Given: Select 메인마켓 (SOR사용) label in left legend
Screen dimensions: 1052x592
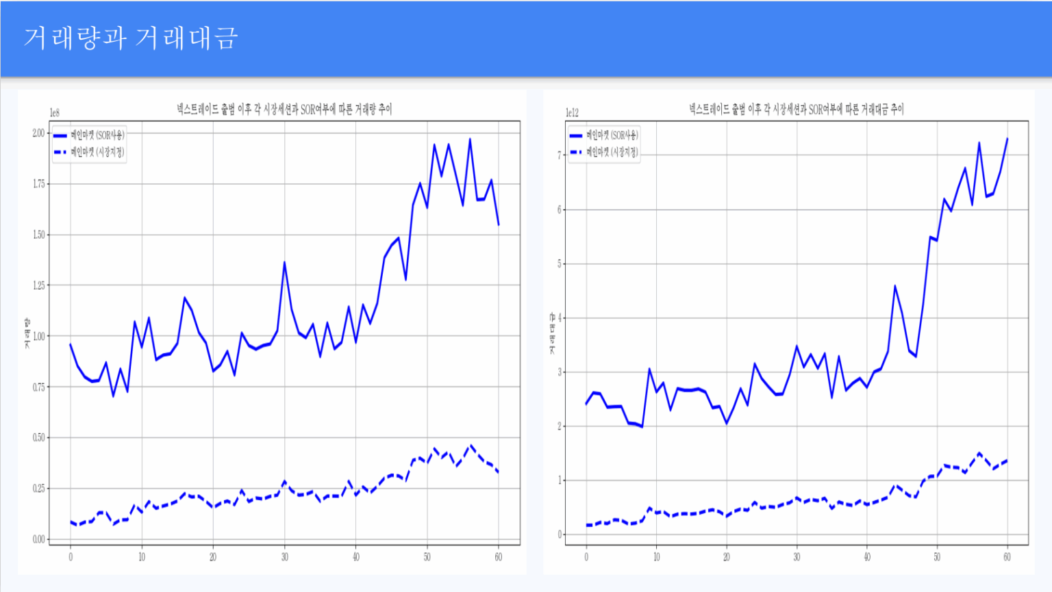Looking at the screenshot, I should point(97,136).
